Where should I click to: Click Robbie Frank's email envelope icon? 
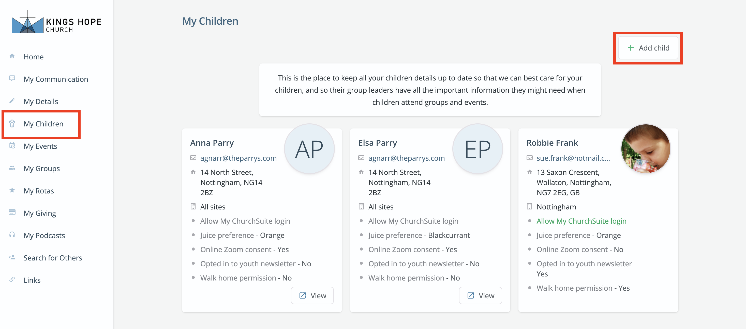coord(529,158)
